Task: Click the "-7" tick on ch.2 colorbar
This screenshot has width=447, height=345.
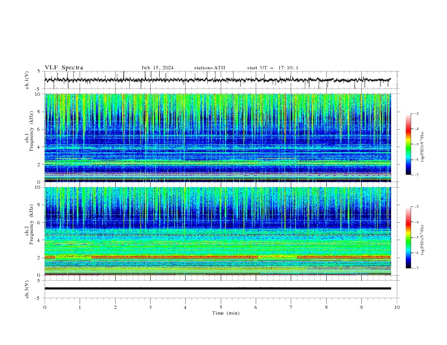Action: pos(416,268)
